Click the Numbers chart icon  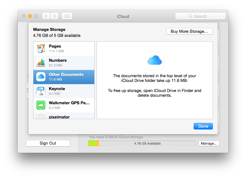[x=41, y=63]
